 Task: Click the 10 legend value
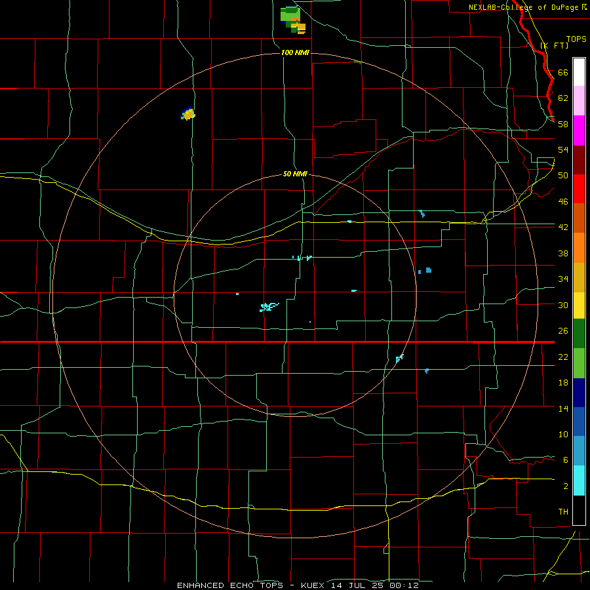pos(563,435)
